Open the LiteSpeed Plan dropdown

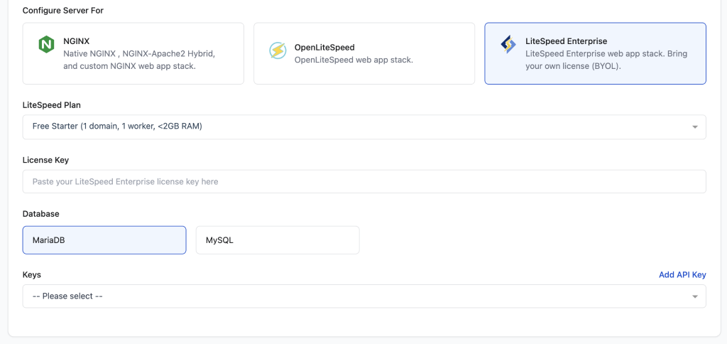364,127
